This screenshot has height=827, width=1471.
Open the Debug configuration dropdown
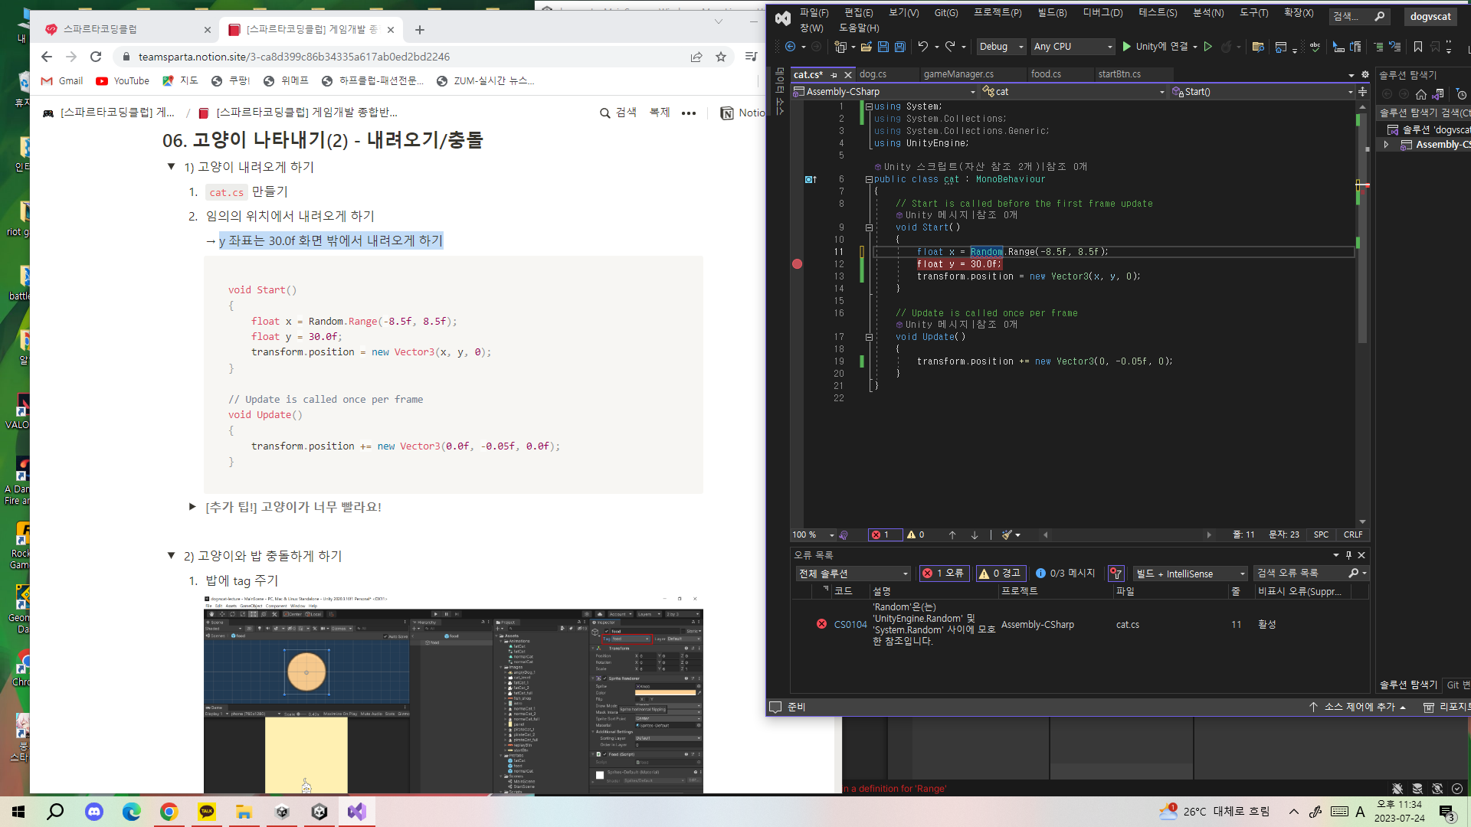tap(1001, 47)
